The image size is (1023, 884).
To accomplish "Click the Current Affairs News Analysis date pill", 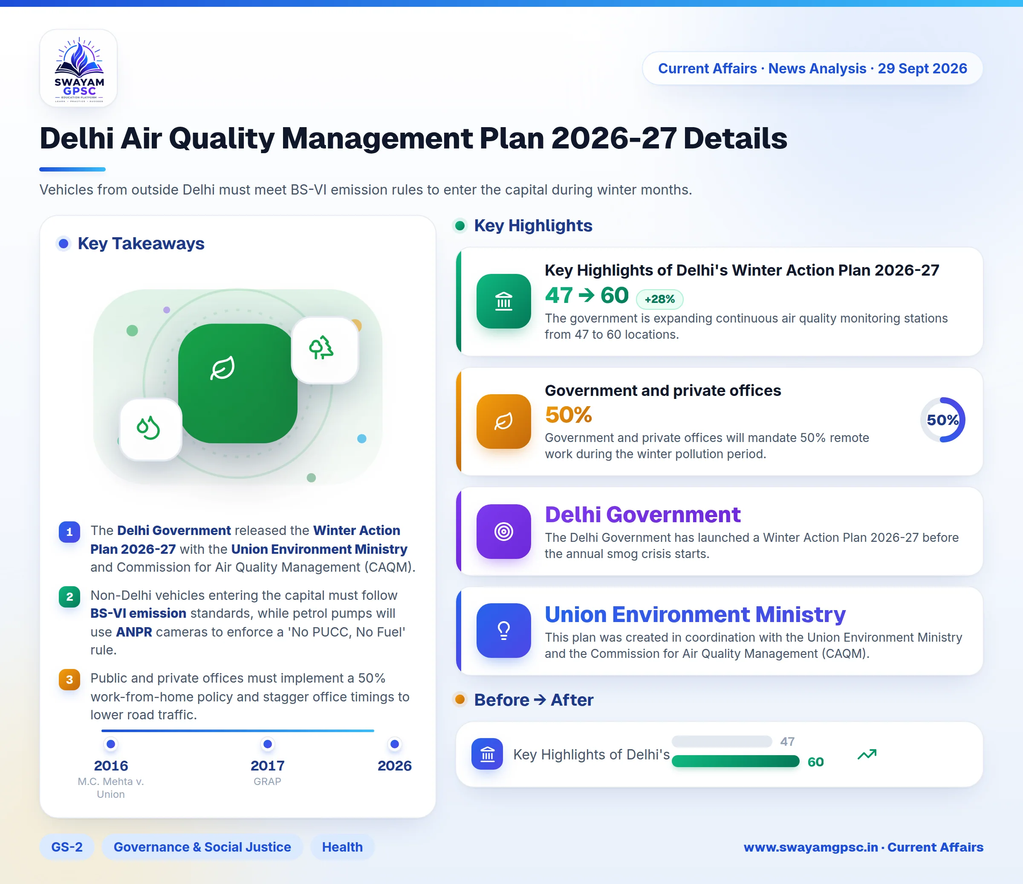I will click(812, 68).
